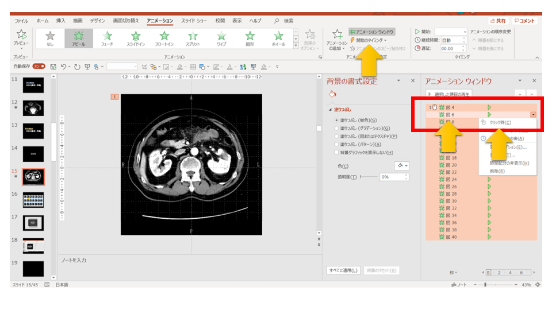Click the Preview (プレビュー) star icon
This screenshot has width=552, height=310.
coord(21,34)
